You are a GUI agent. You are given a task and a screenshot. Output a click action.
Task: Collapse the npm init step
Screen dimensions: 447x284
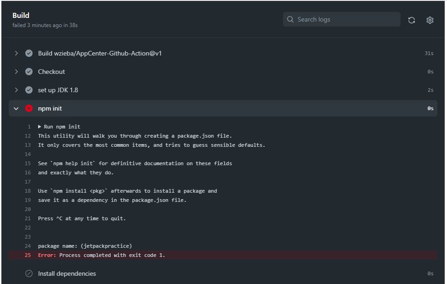pos(17,108)
